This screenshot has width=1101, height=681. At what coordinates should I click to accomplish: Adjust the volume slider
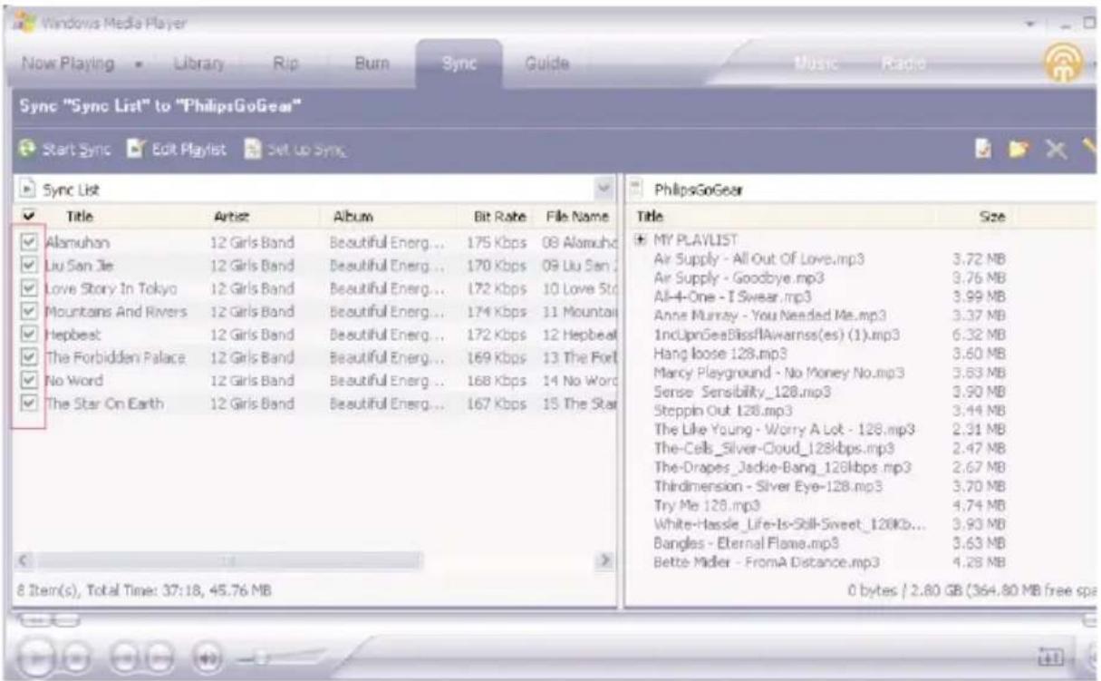tap(263, 657)
